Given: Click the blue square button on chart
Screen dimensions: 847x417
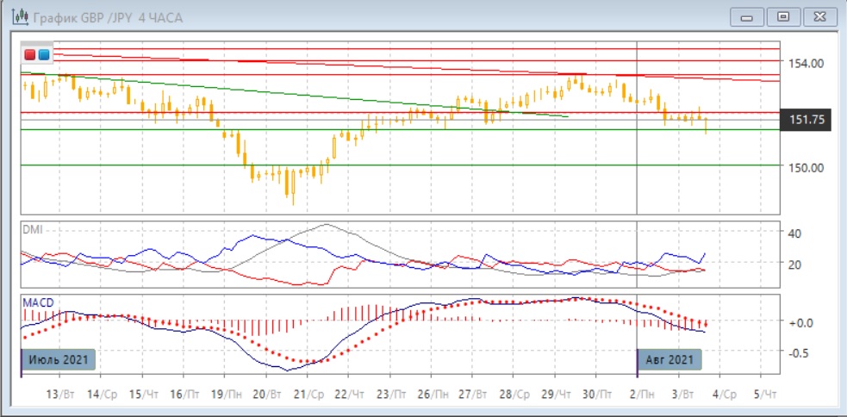Looking at the screenshot, I should (44, 55).
